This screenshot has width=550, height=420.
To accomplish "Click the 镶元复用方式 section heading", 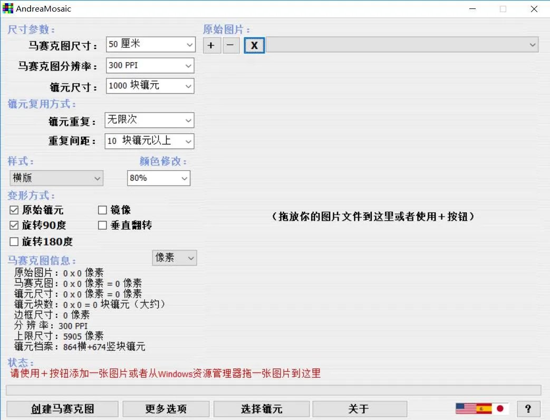I will point(42,104).
